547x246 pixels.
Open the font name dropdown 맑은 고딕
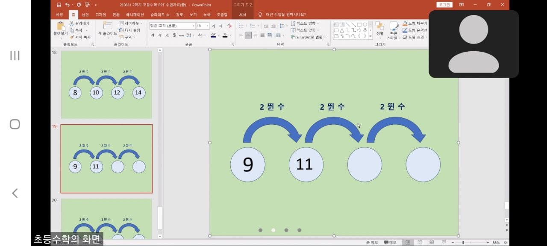pos(193,26)
